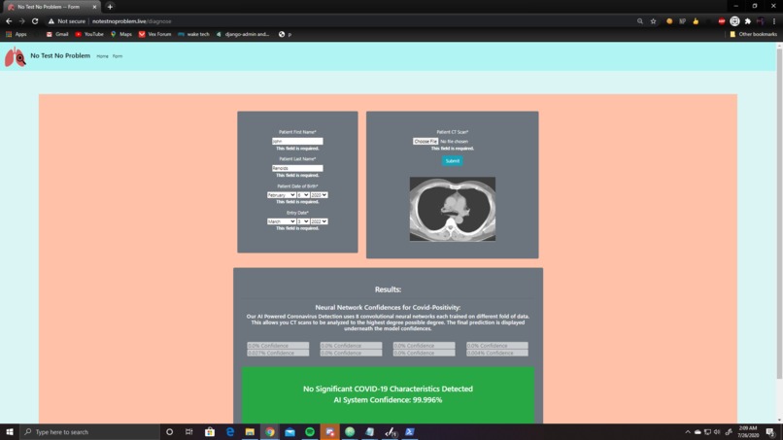Open the Mail app on the taskbar

(x=289, y=432)
